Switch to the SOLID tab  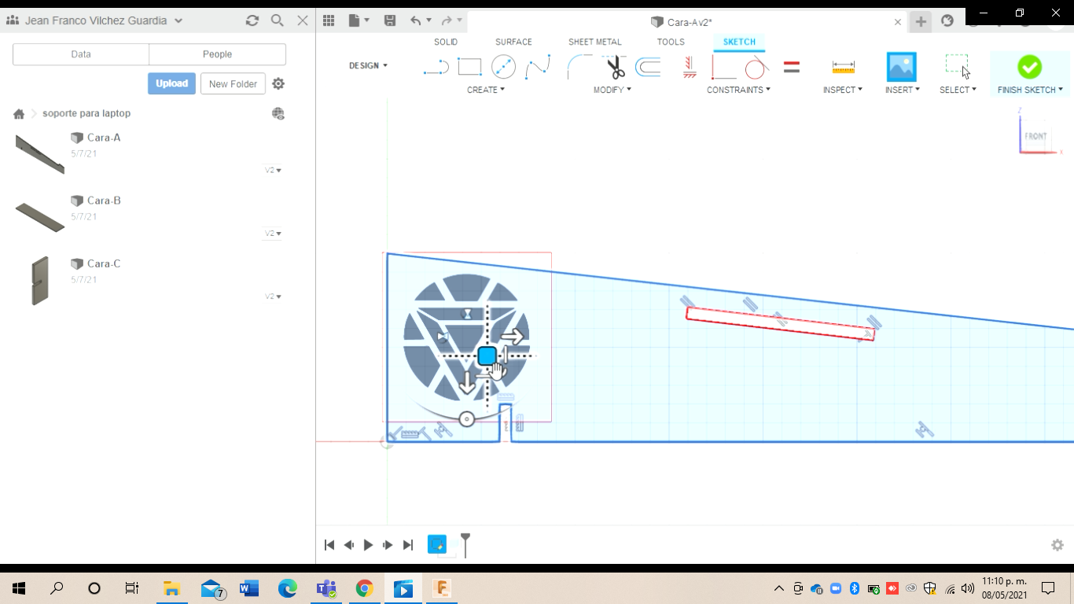(x=446, y=42)
